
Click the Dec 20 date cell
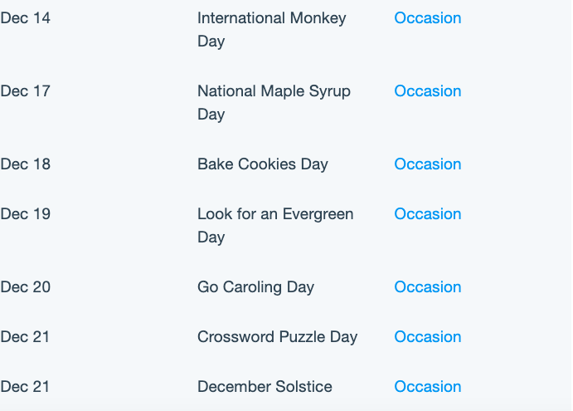click(25, 287)
